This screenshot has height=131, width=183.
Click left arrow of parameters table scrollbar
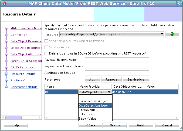[x=46, y=118]
